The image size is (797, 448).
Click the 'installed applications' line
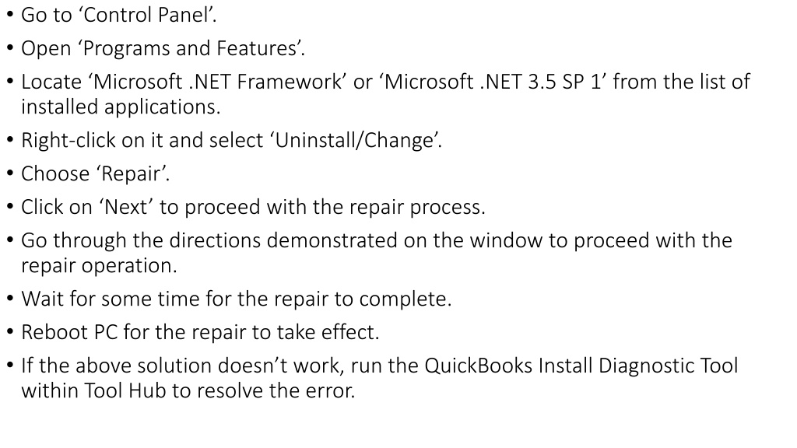(x=121, y=107)
